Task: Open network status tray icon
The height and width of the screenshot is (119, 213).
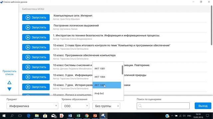Action: click(180, 116)
